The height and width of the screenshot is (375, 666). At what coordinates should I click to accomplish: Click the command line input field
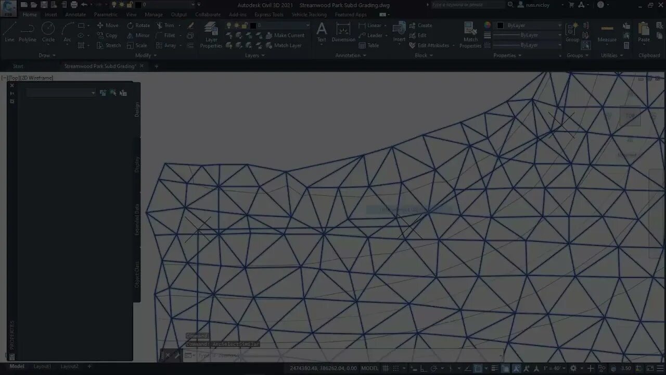(343, 356)
